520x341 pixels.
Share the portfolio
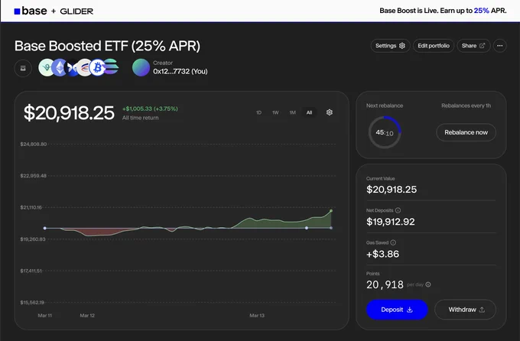473,46
